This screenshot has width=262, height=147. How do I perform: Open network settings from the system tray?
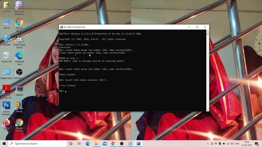point(228,143)
